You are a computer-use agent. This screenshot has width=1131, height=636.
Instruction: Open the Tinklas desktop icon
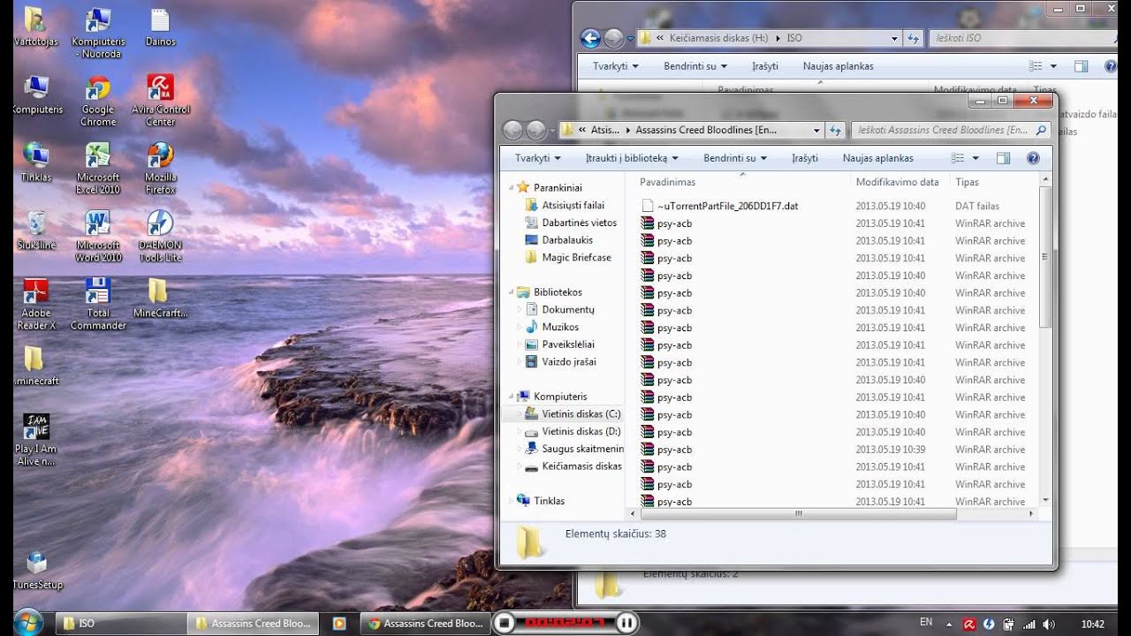36,162
